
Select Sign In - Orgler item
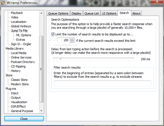pos(21,44)
